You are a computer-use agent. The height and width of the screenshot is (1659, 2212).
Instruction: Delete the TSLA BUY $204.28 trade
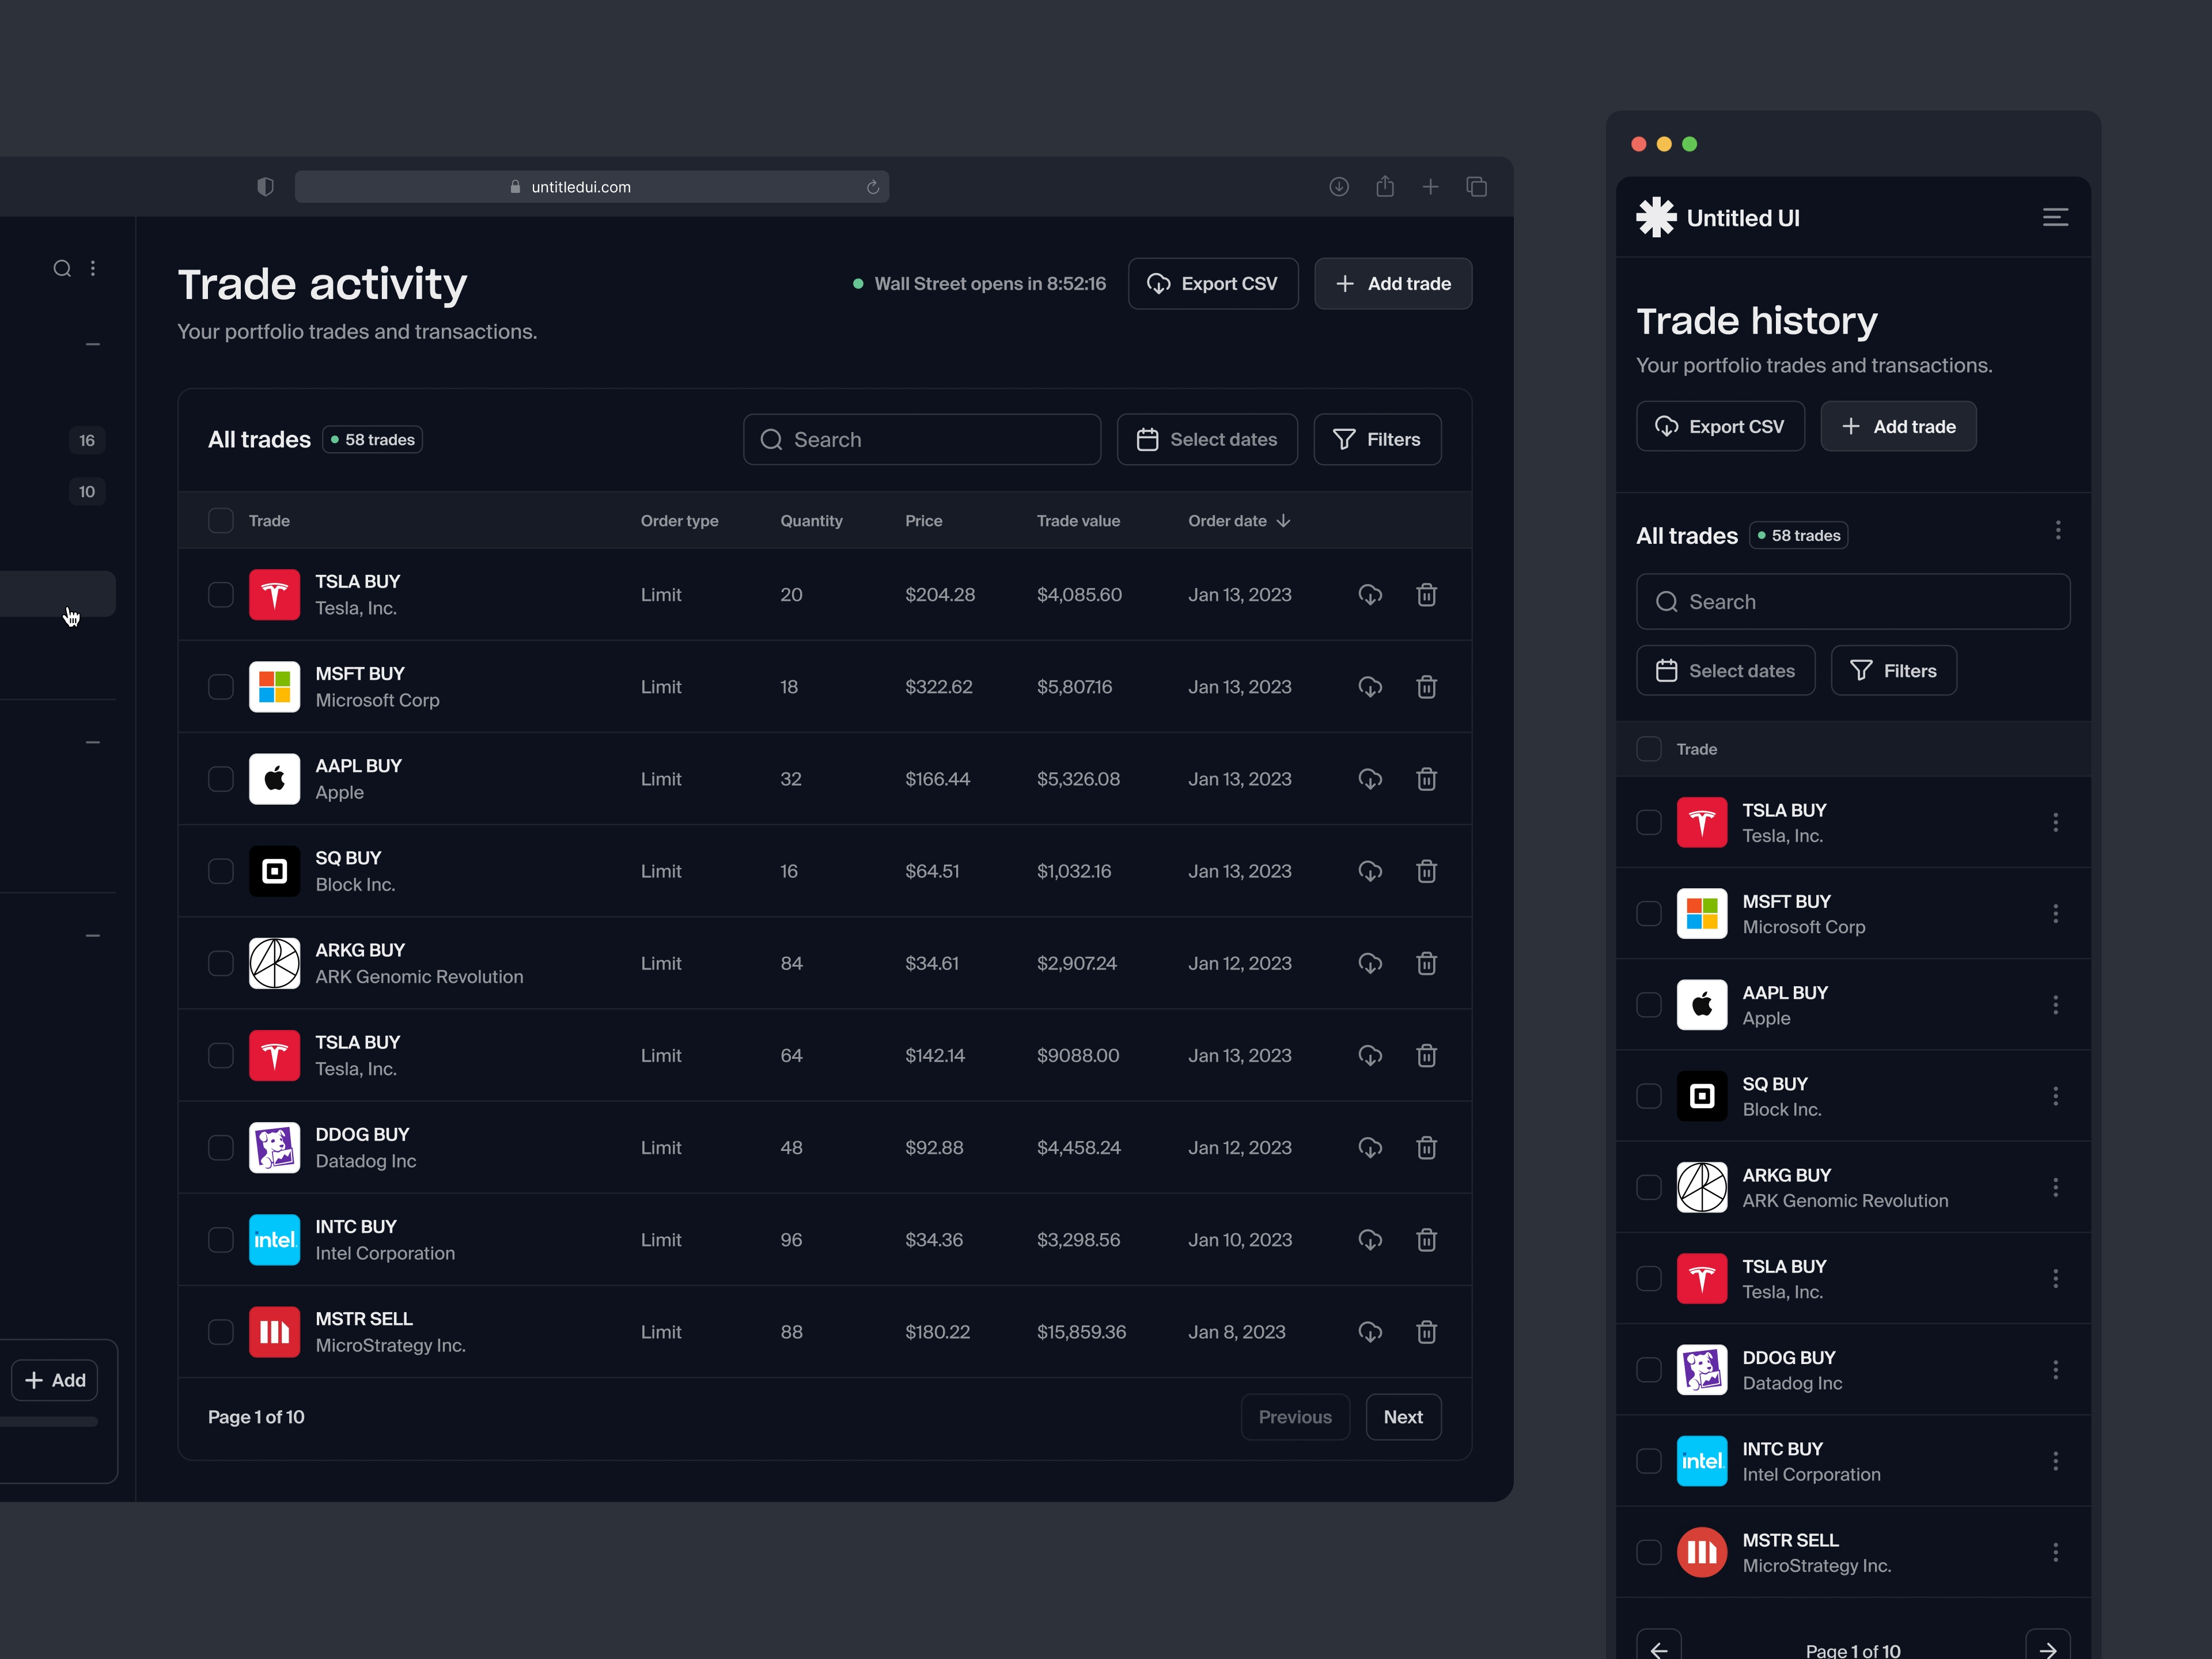click(1427, 595)
